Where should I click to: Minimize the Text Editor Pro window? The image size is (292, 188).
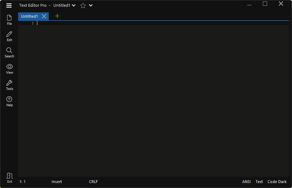(x=249, y=5)
